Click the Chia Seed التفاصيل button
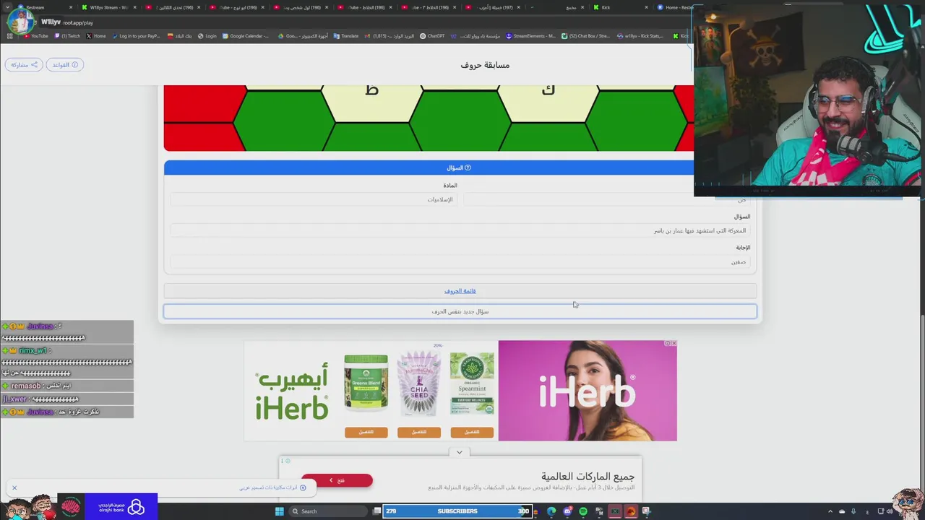Image resolution: width=925 pixels, height=520 pixels. (419, 432)
